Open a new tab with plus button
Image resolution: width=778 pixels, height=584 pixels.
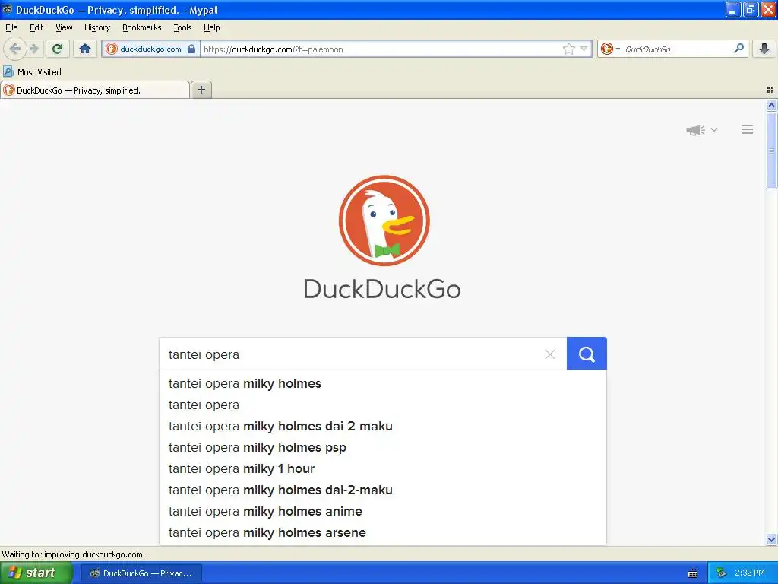tap(201, 90)
